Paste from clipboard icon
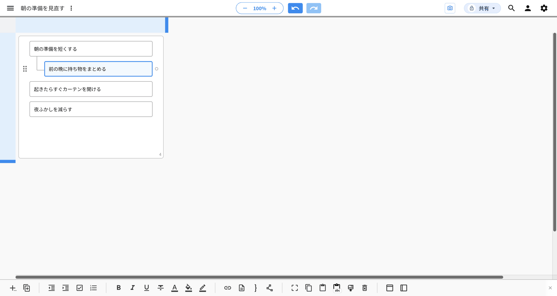 [x=323, y=288]
